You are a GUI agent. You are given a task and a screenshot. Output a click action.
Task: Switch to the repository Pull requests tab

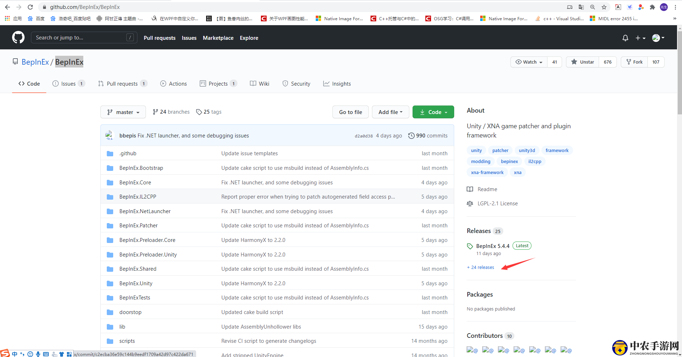(122, 84)
